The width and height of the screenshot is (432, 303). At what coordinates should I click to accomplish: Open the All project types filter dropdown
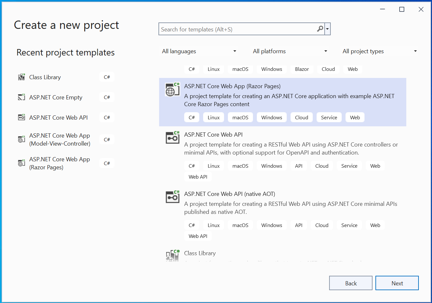pos(380,51)
